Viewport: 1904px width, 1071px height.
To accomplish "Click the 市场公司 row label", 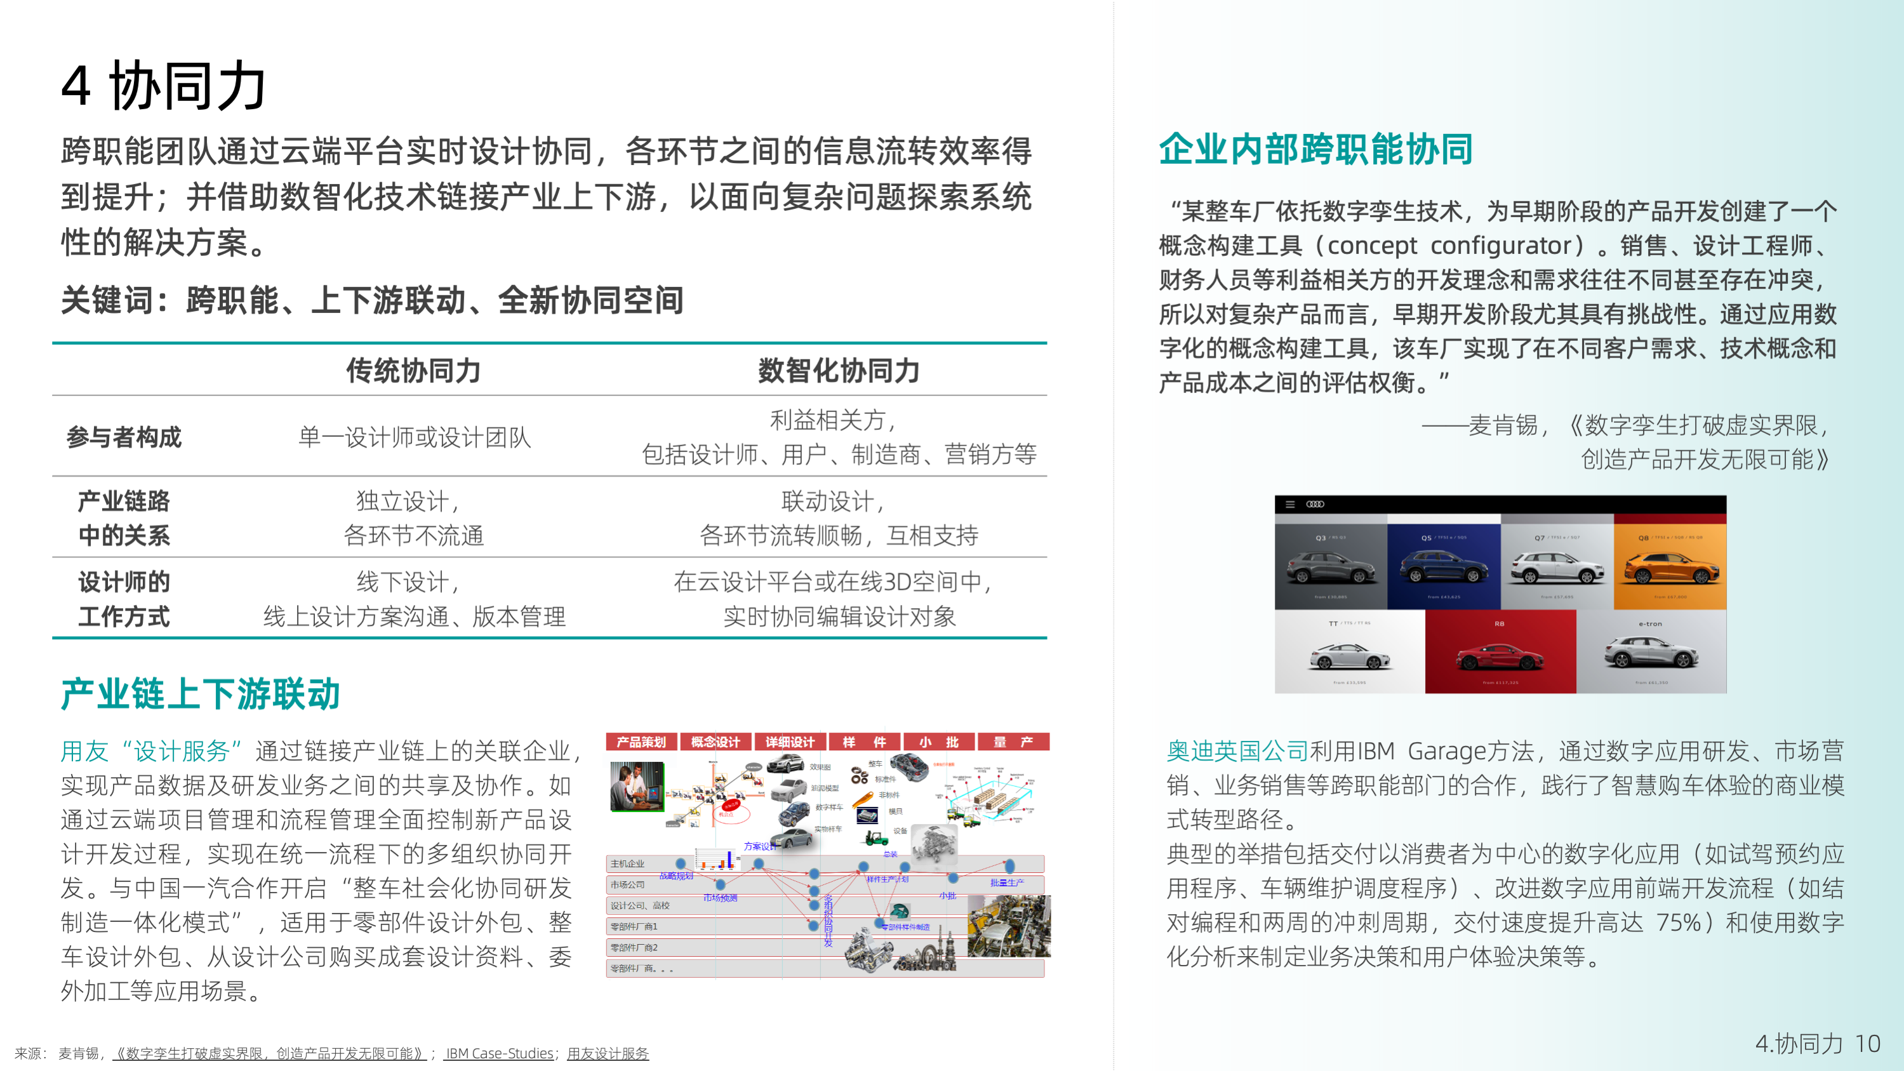I will [627, 884].
